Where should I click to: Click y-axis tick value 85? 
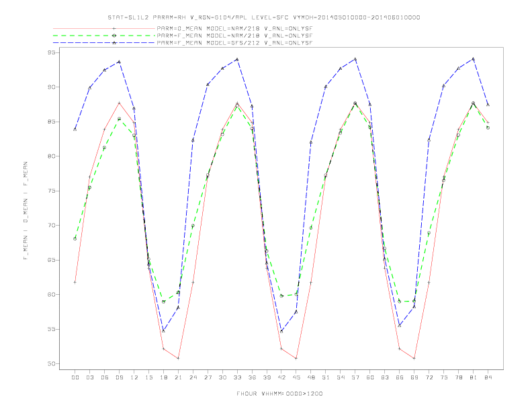coord(52,122)
